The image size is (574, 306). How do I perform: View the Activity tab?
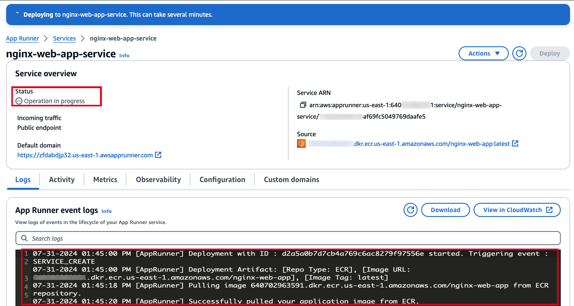coord(61,179)
